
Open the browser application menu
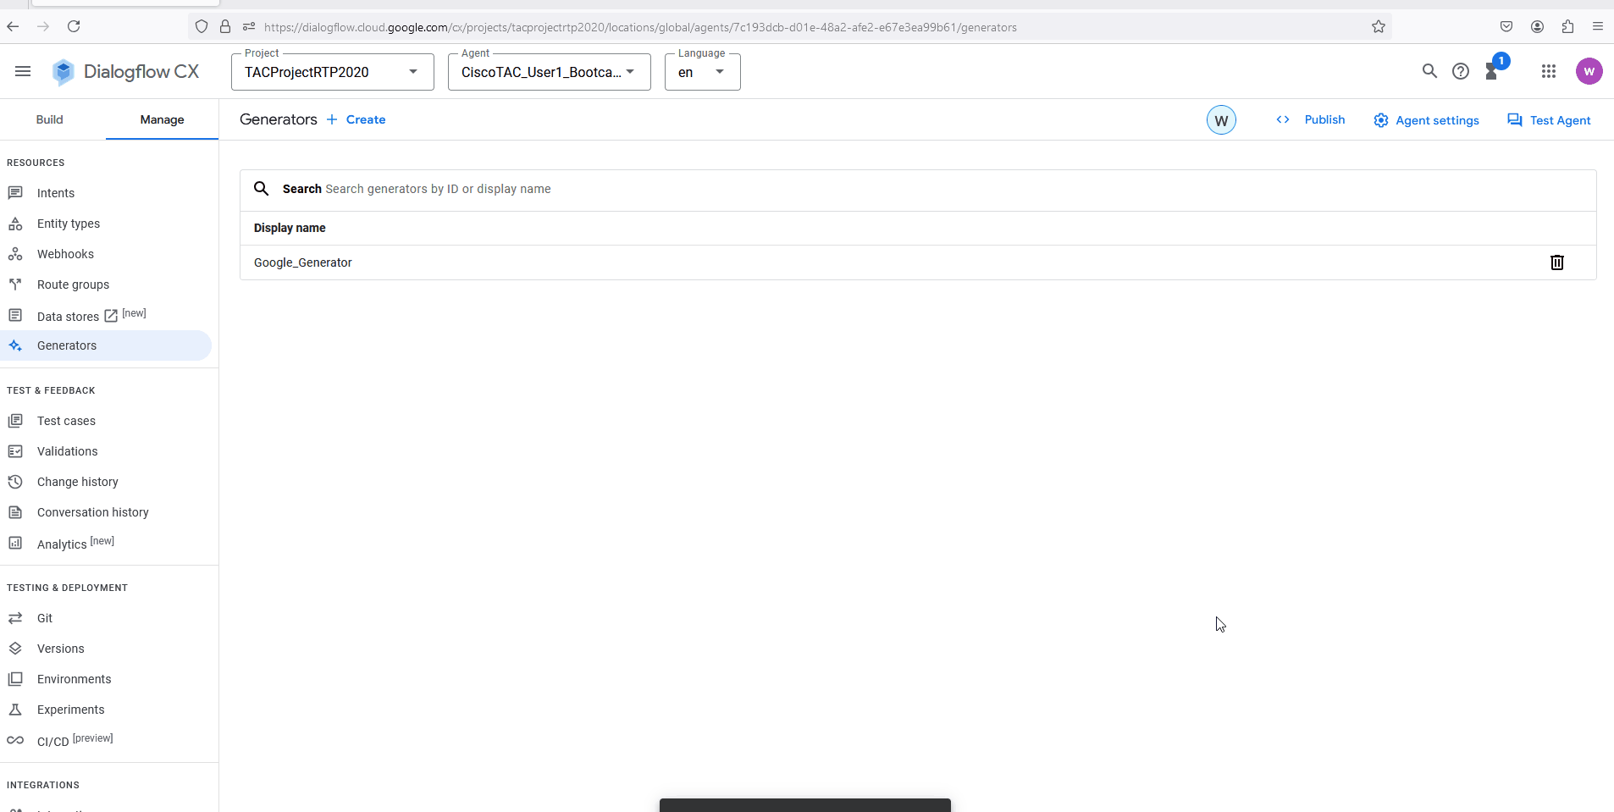pos(1598,26)
